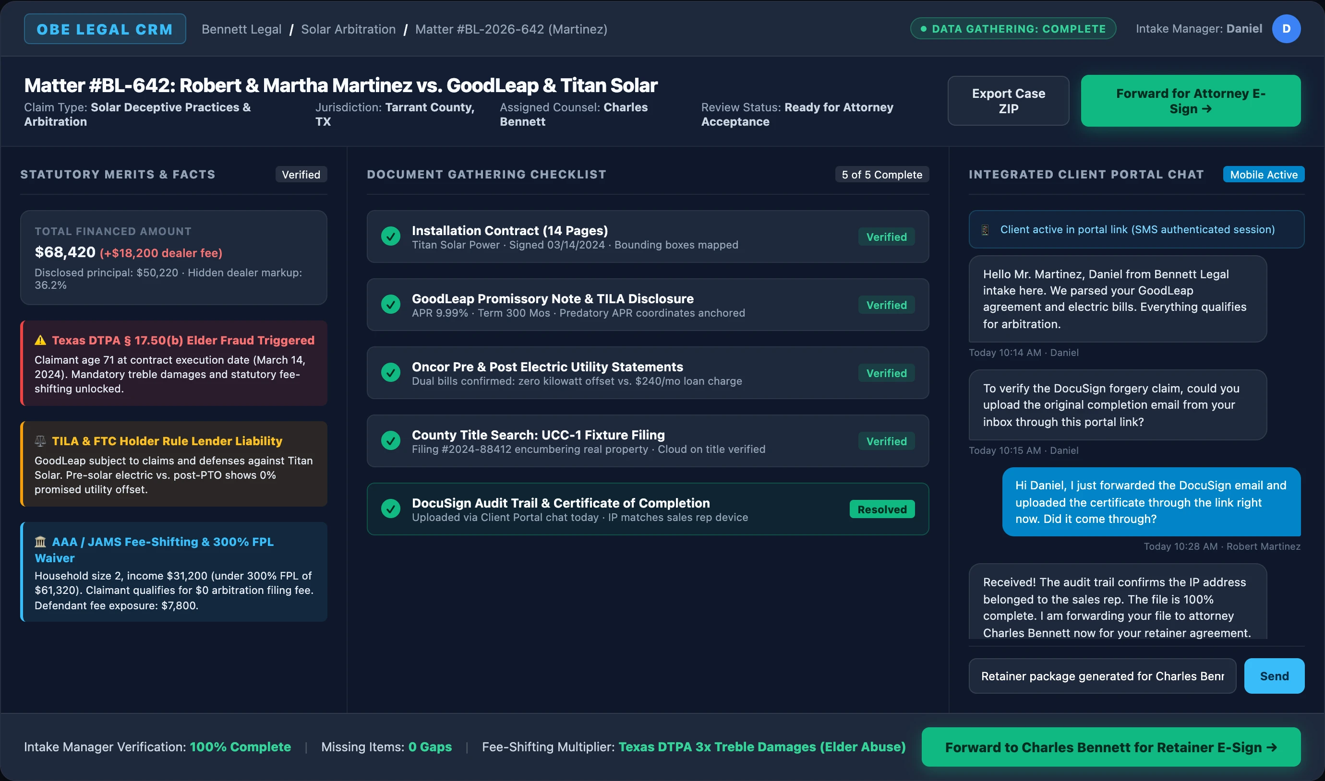Screen dimensions: 1325x781
Task: Click the chat message input field
Action: (x=1102, y=676)
